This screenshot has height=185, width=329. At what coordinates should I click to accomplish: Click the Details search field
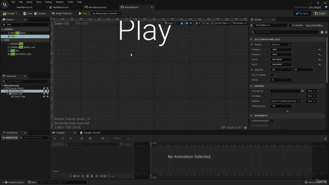pyautogui.click(x=285, y=32)
